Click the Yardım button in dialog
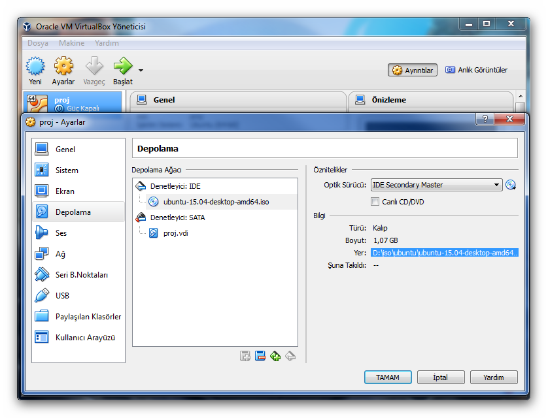 pos(494,378)
